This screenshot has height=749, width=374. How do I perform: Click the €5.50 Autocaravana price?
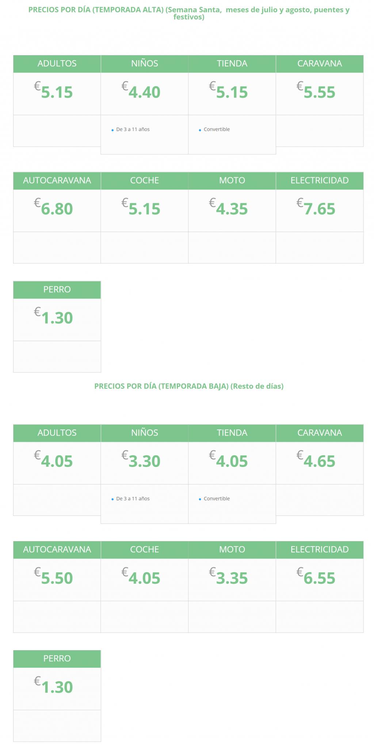[x=57, y=578]
